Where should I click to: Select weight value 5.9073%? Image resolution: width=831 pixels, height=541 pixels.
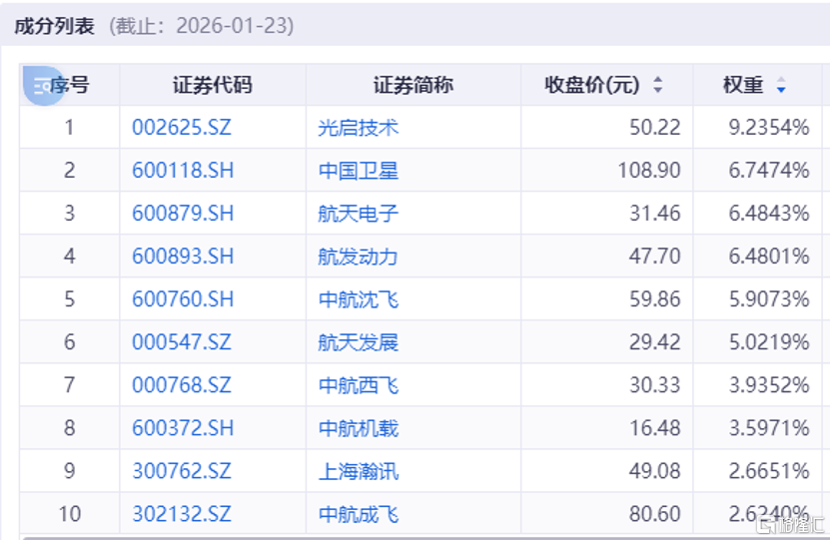(769, 299)
